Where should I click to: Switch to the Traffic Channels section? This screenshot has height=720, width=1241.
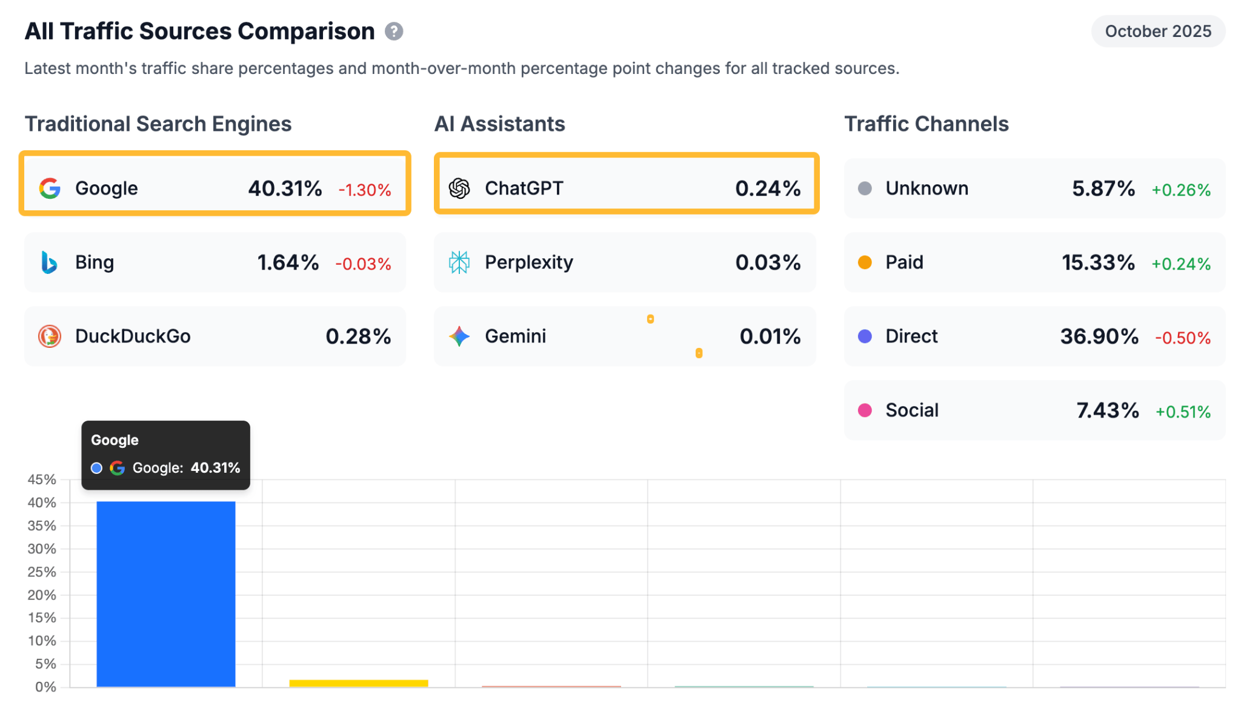(927, 124)
